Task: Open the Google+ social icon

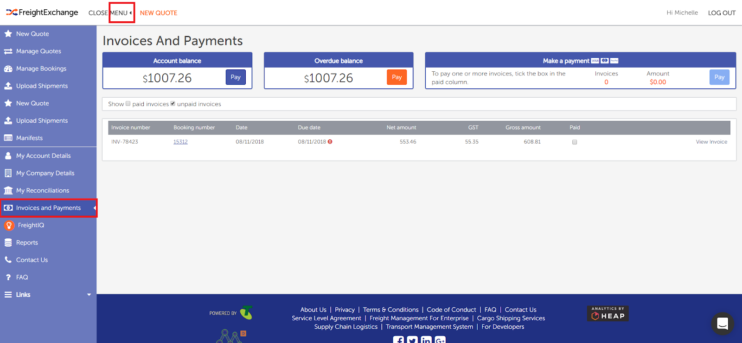Action: pyautogui.click(x=440, y=340)
